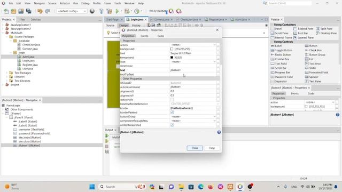Click the Clean and Build Project icon
This screenshot has height=192, width=342.
point(109,11)
